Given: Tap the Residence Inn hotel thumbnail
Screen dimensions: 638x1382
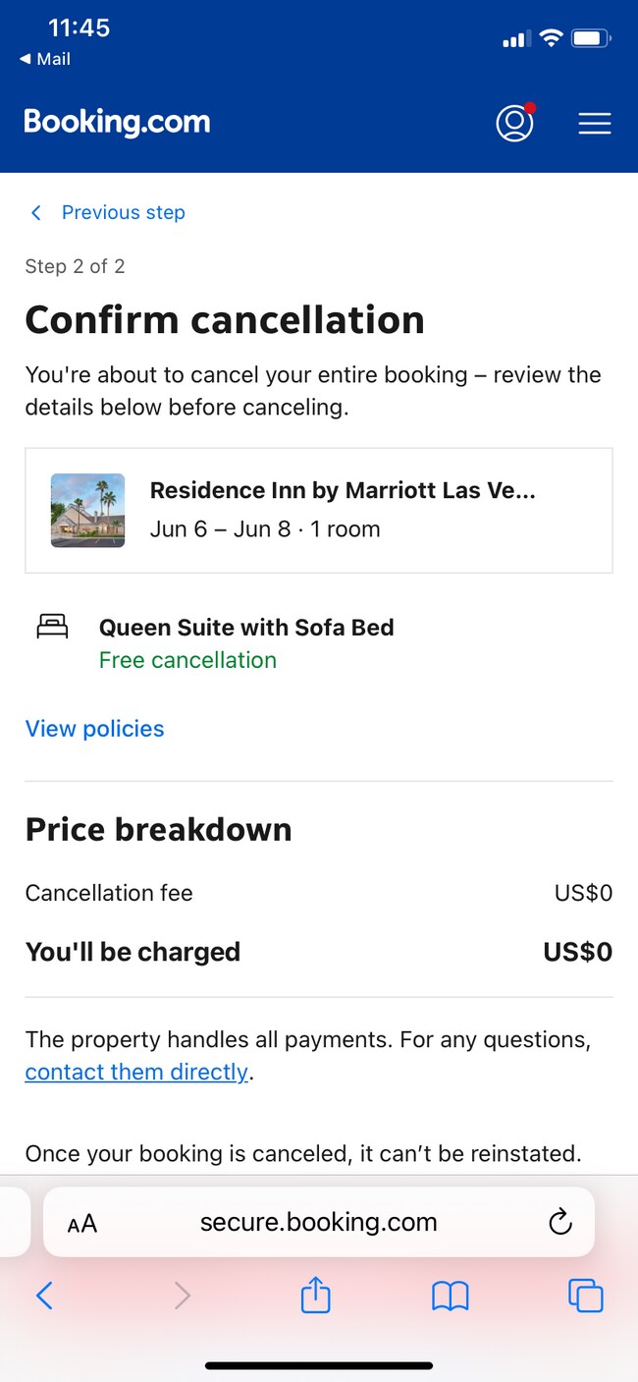Looking at the screenshot, I should 87,510.
